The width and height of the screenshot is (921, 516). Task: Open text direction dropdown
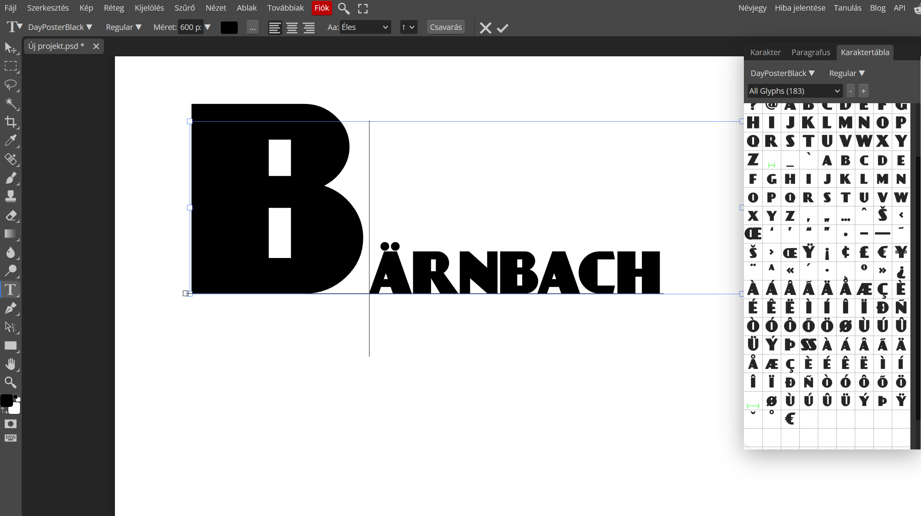[409, 27]
